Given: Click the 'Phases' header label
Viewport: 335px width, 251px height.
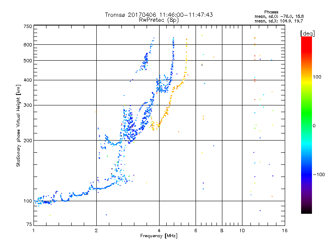Looking at the screenshot, I should point(271,12).
